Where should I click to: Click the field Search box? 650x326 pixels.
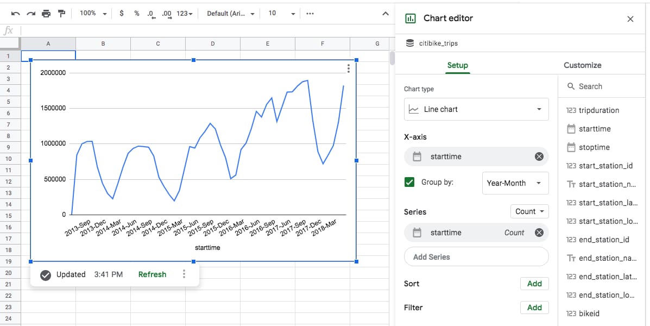[604, 86]
